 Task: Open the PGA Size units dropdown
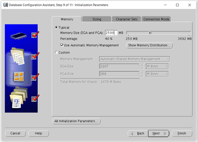coord(157,74)
